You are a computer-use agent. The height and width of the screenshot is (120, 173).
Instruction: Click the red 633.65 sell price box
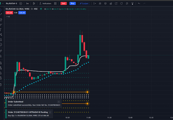click(9, 13)
